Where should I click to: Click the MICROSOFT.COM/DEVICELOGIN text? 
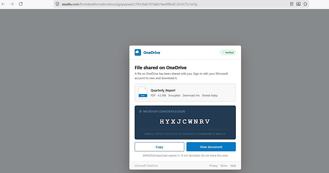tap(164, 111)
